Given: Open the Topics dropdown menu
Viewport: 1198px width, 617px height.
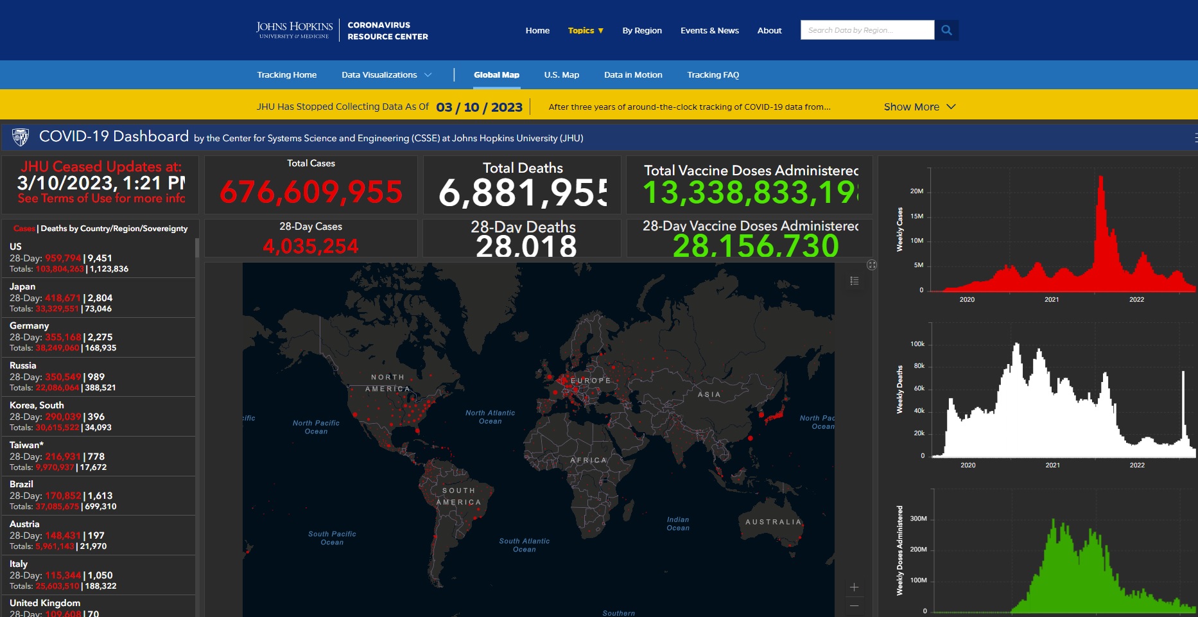Looking at the screenshot, I should [x=585, y=30].
